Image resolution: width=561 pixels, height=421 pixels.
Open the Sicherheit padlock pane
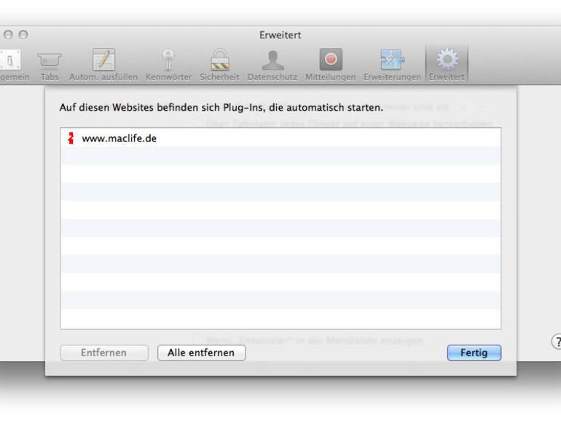coord(219,65)
